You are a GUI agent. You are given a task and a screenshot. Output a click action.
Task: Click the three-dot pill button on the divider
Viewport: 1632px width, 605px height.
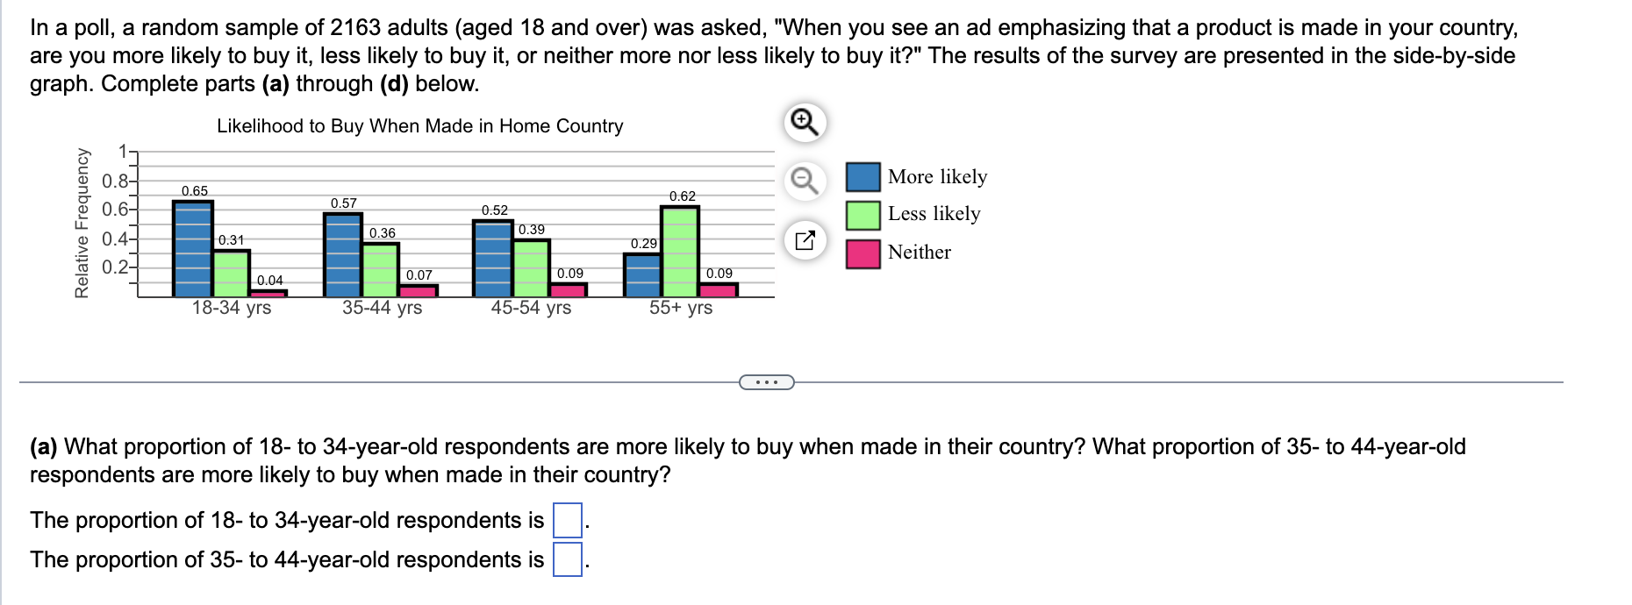pyautogui.click(x=767, y=383)
